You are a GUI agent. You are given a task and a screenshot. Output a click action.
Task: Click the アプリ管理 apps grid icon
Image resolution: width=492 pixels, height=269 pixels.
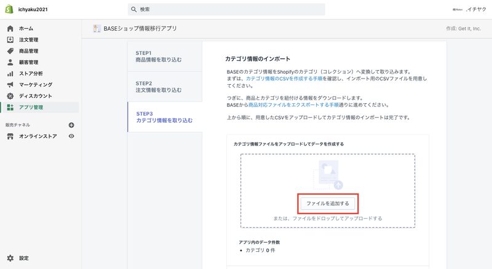10,107
